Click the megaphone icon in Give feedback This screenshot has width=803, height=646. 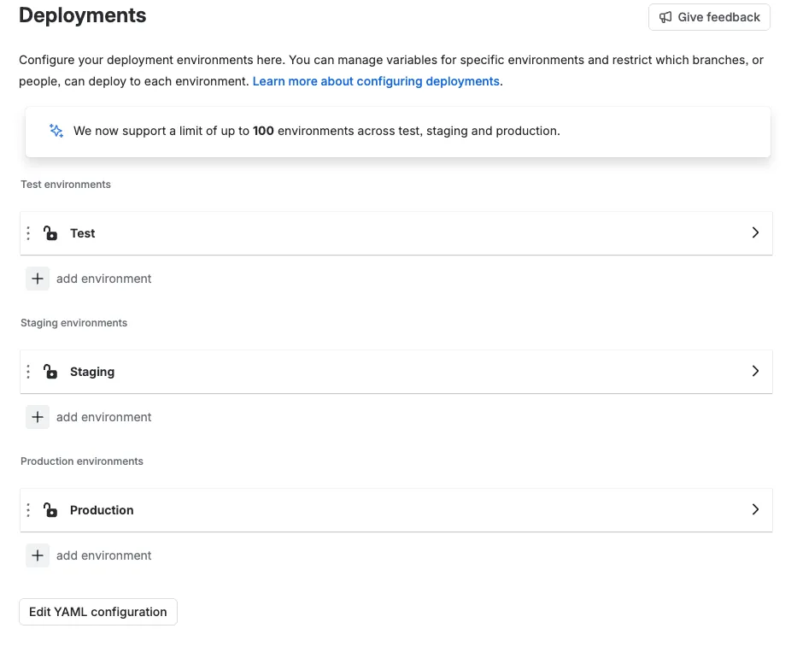pyautogui.click(x=665, y=17)
